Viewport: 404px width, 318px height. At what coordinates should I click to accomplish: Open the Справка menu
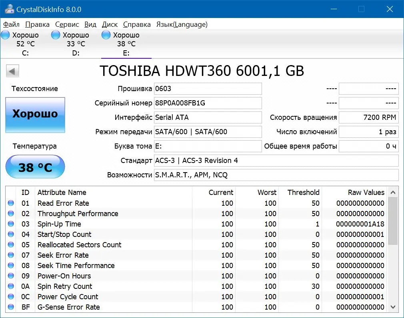click(x=137, y=24)
